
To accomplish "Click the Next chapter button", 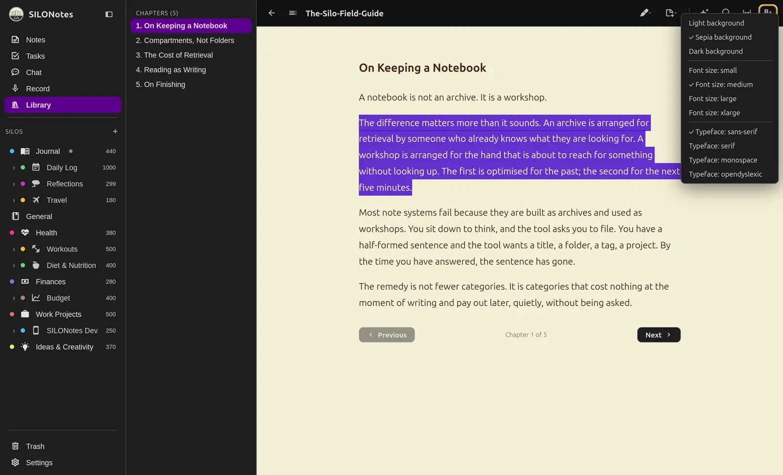I will coord(659,335).
